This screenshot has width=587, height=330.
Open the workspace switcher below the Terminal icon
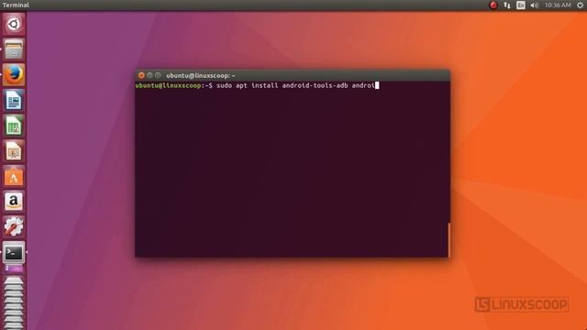click(14, 269)
